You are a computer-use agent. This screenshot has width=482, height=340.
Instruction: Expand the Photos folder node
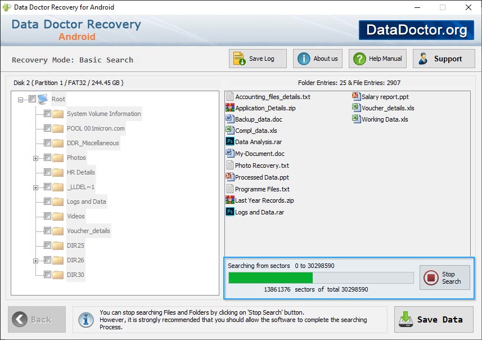point(35,158)
